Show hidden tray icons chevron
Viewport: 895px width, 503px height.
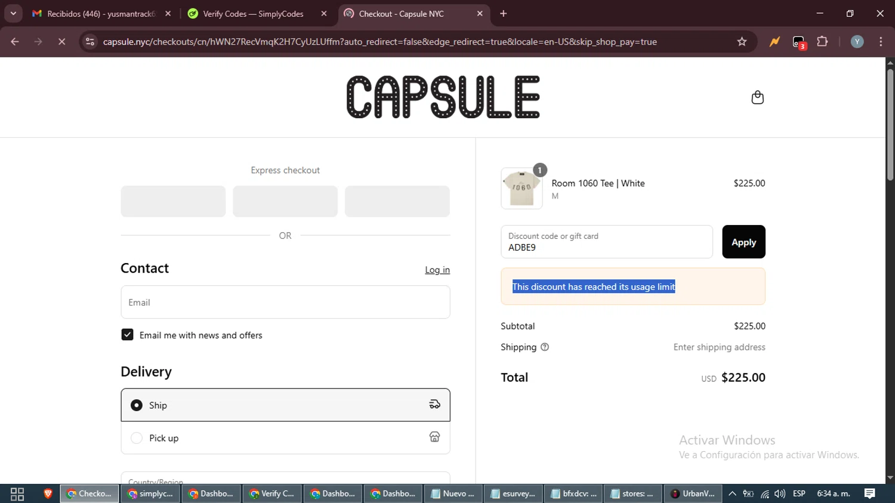pos(732,493)
